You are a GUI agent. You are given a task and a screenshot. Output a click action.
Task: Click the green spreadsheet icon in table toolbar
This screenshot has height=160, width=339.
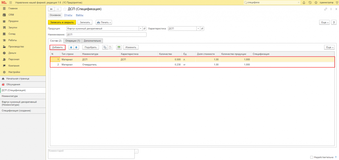pos(119,47)
